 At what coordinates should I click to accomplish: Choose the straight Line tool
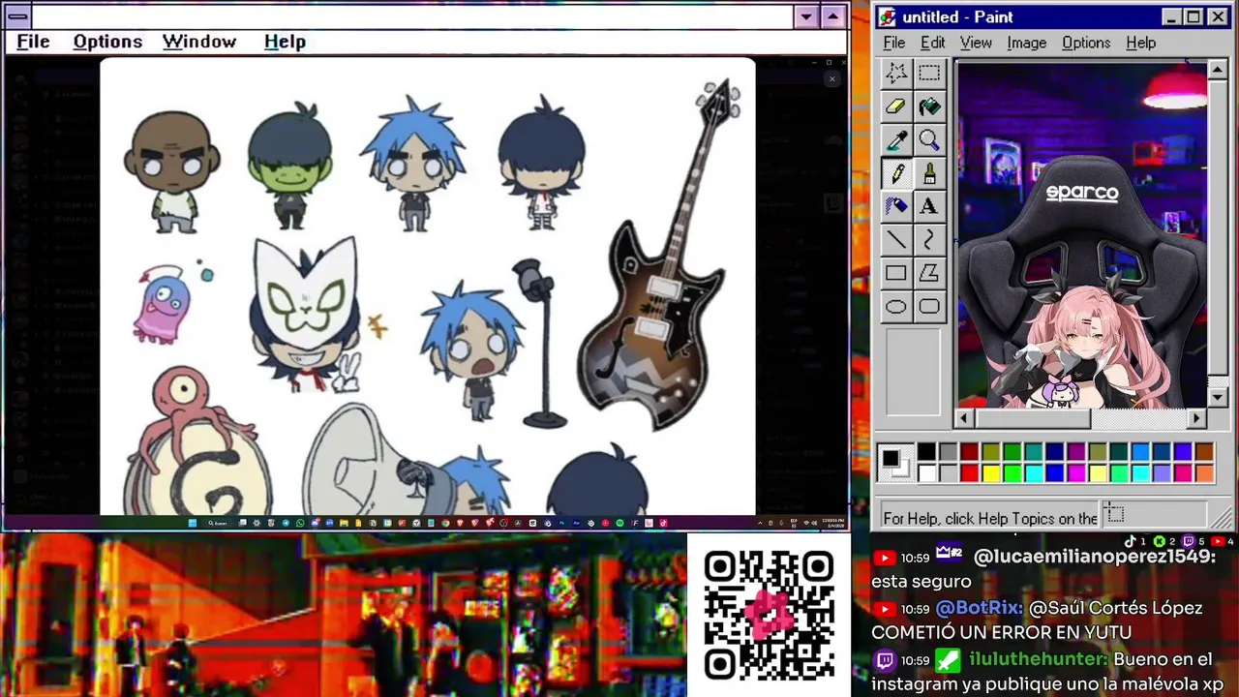click(896, 240)
